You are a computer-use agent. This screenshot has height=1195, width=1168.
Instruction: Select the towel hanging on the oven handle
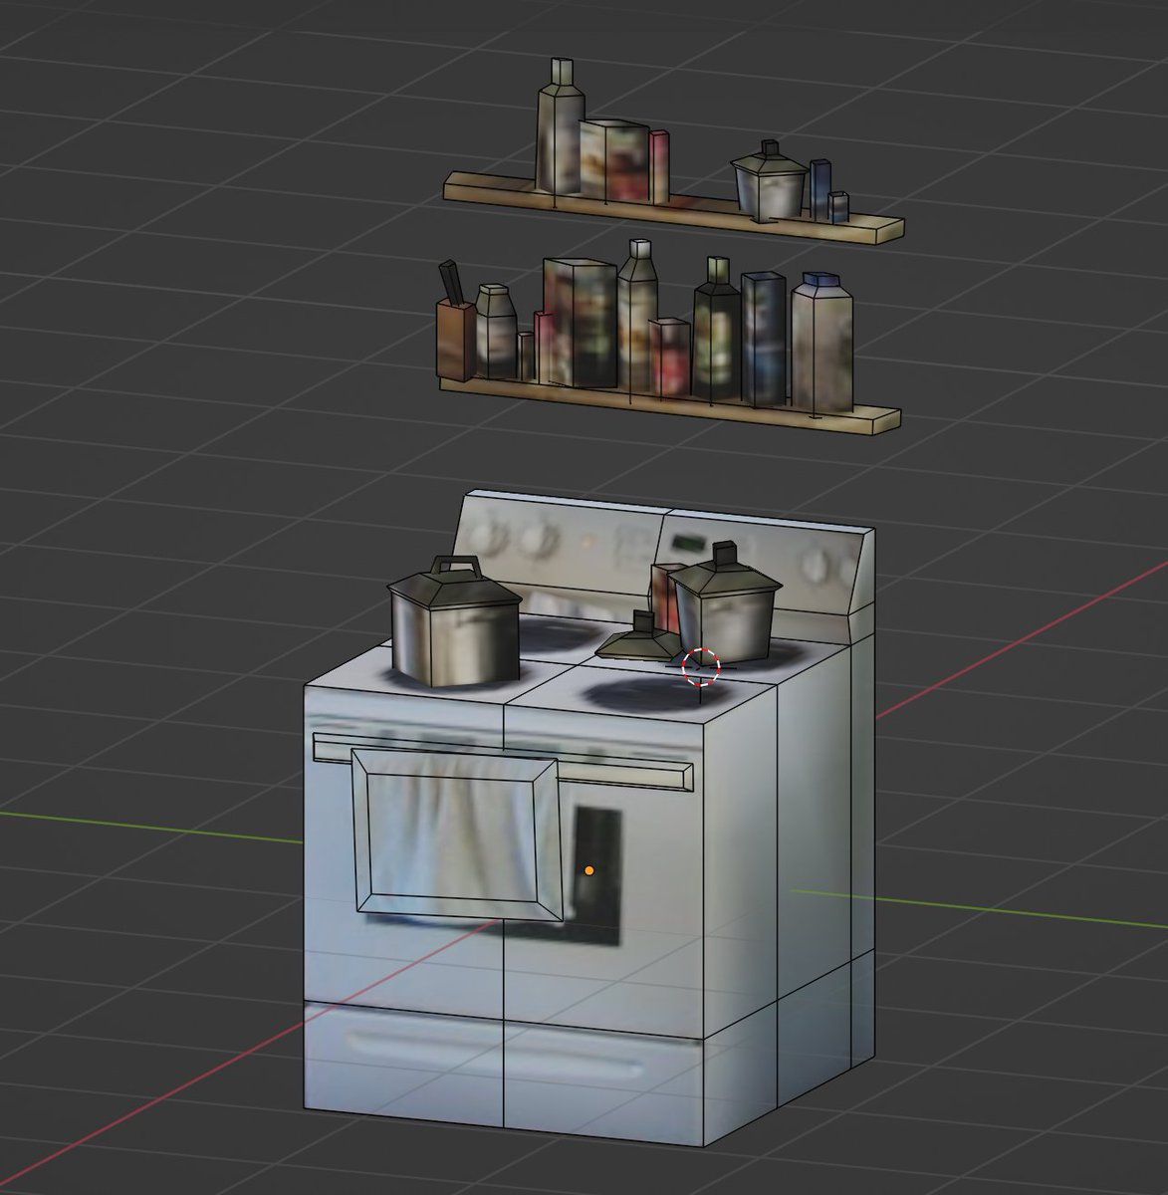click(x=457, y=834)
